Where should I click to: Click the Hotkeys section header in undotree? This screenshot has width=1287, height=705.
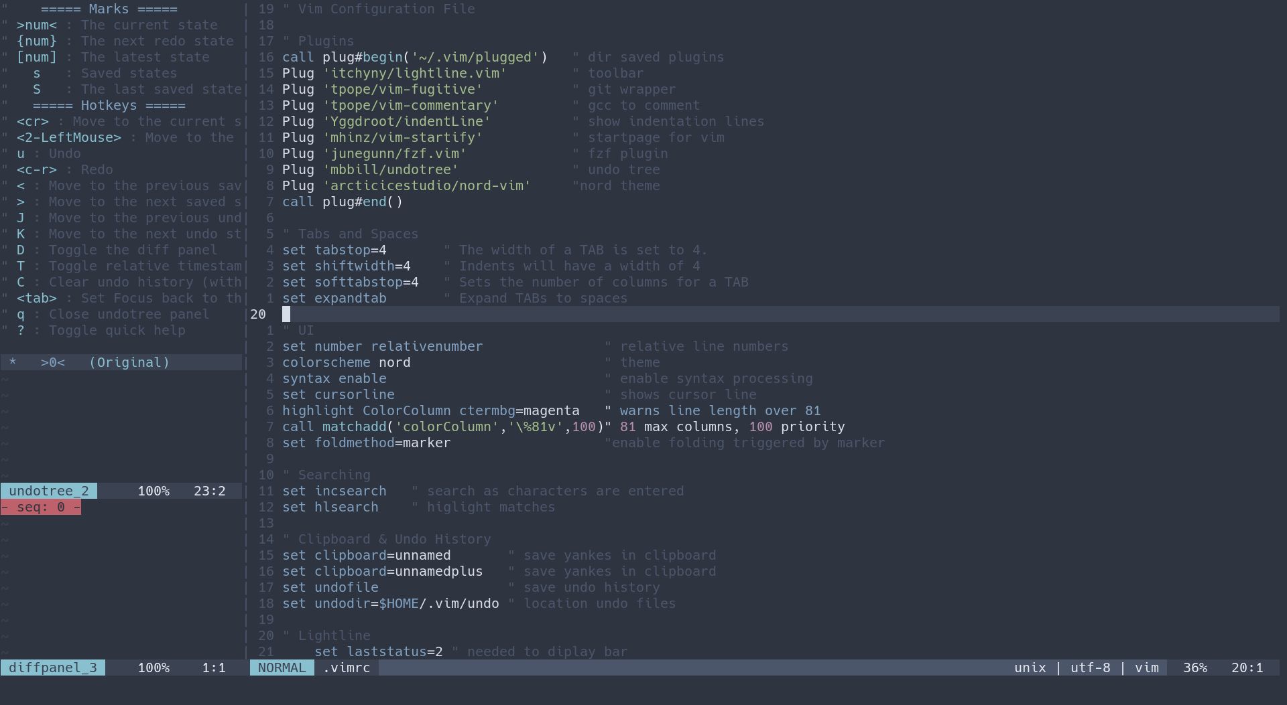[x=109, y=105]
